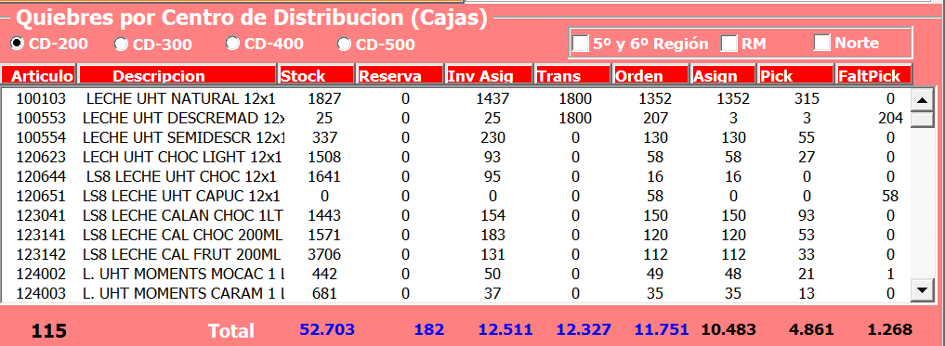
Task: Click FaltPick value 58
Action: point(890,196)
